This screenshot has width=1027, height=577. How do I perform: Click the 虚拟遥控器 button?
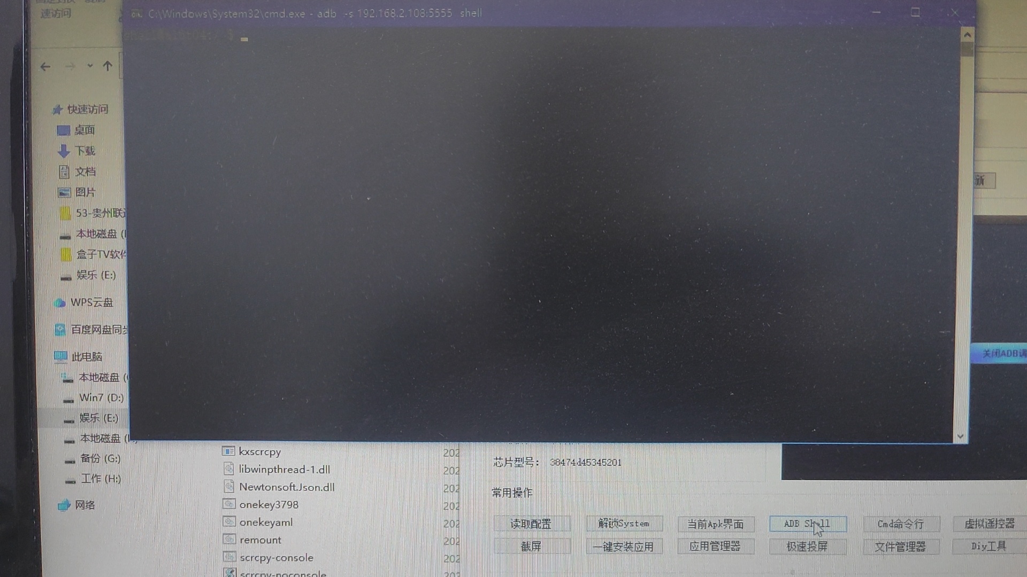pyautogui.click(x=989, y=524)
